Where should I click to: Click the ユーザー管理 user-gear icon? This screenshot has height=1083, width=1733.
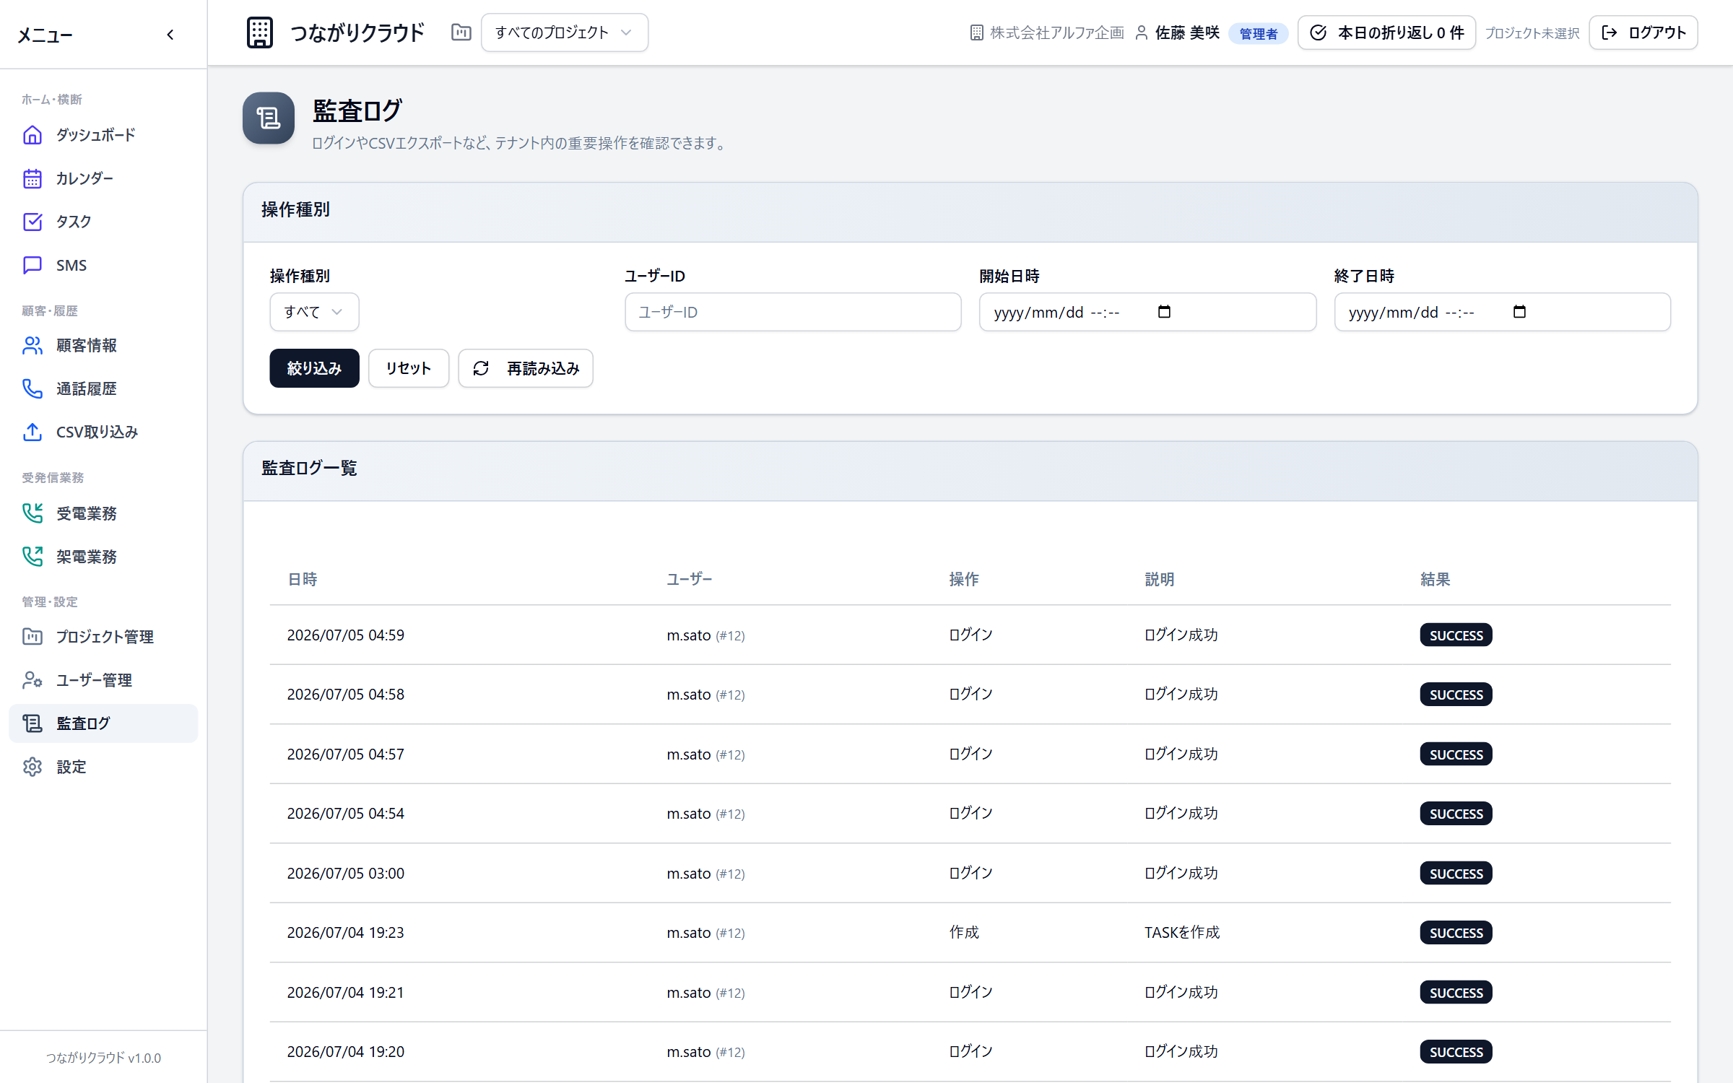[x=32, y=680]
